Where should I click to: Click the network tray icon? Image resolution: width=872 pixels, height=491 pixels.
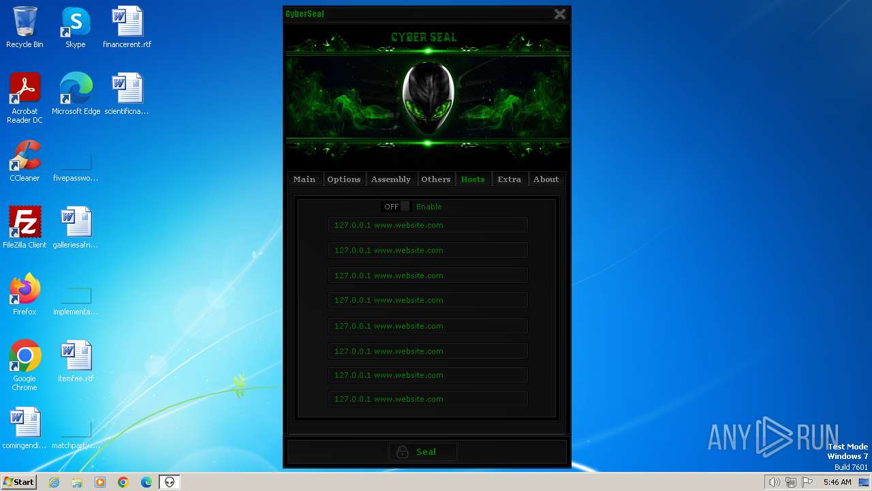coord(791,482)
